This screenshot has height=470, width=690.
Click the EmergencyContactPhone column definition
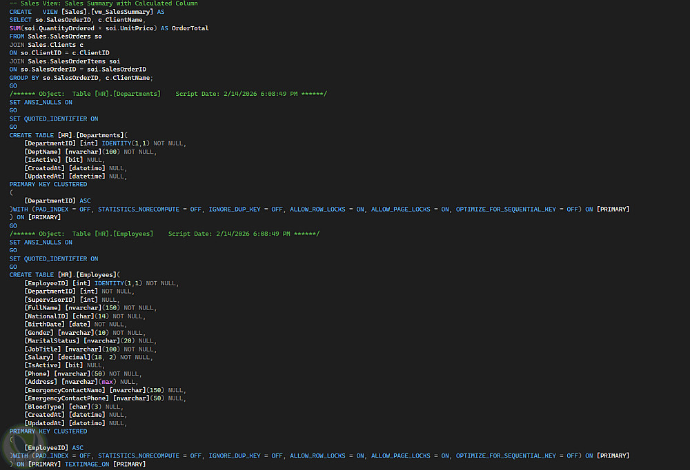tap(105, 398)
